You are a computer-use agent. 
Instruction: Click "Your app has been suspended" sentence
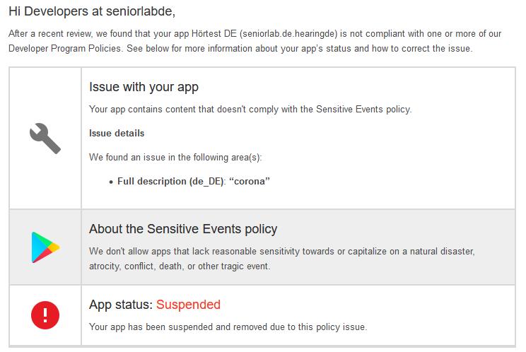pos(228,327)
